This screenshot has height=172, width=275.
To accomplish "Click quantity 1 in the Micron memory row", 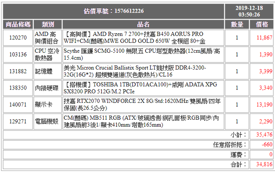I will click(237, 71).
